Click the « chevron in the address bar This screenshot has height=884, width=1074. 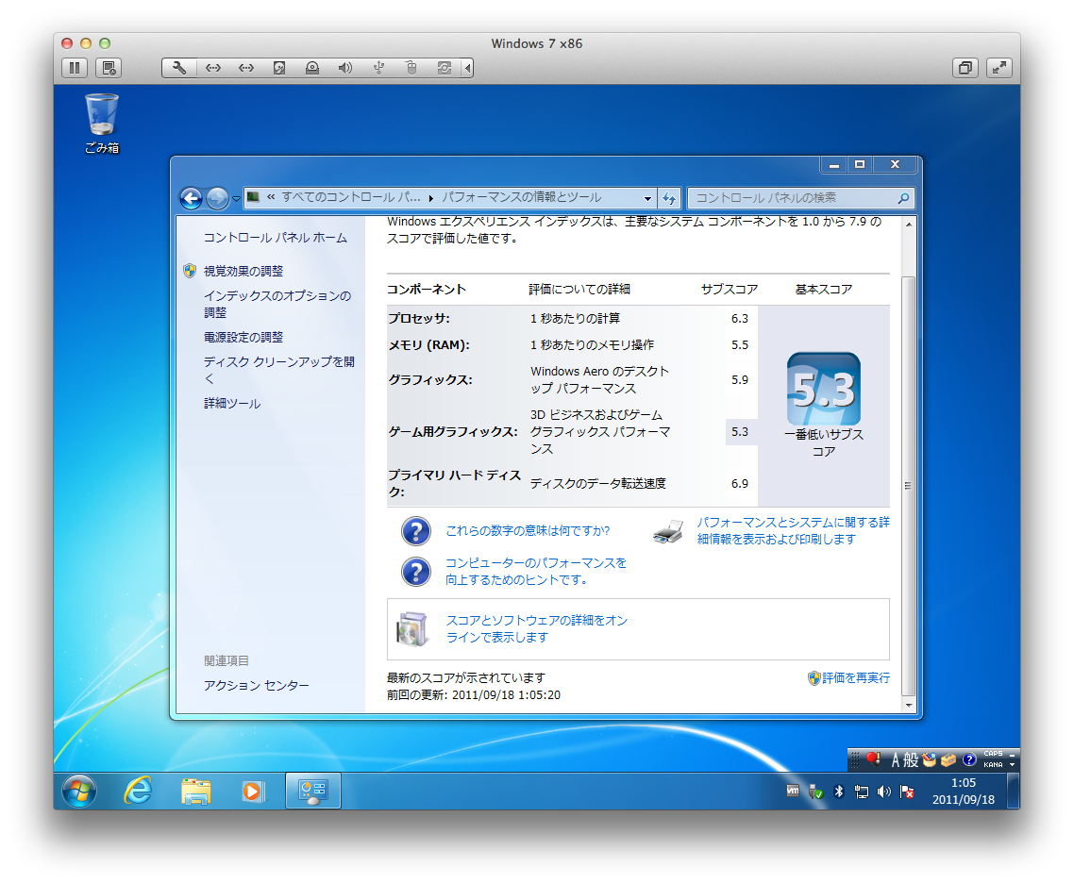pyautogui.click(x=271, y=197)
